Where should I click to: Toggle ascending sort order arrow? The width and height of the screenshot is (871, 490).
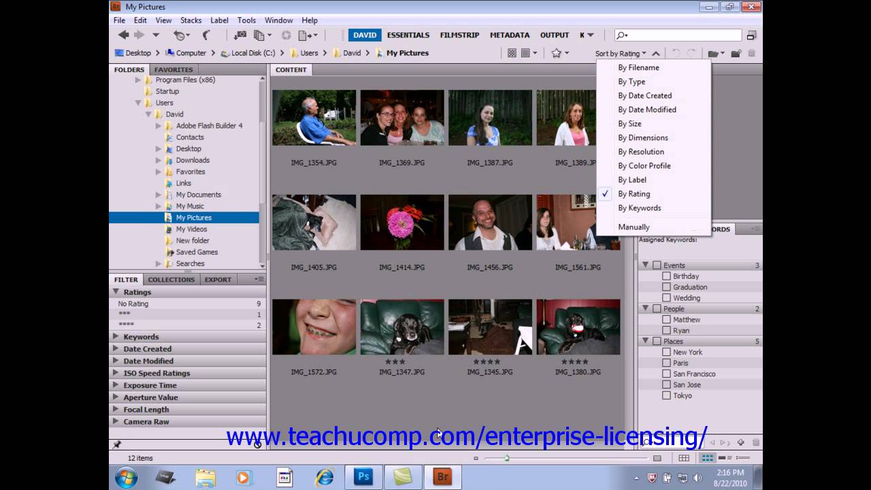pyautogui.click(x=655, y=53)
